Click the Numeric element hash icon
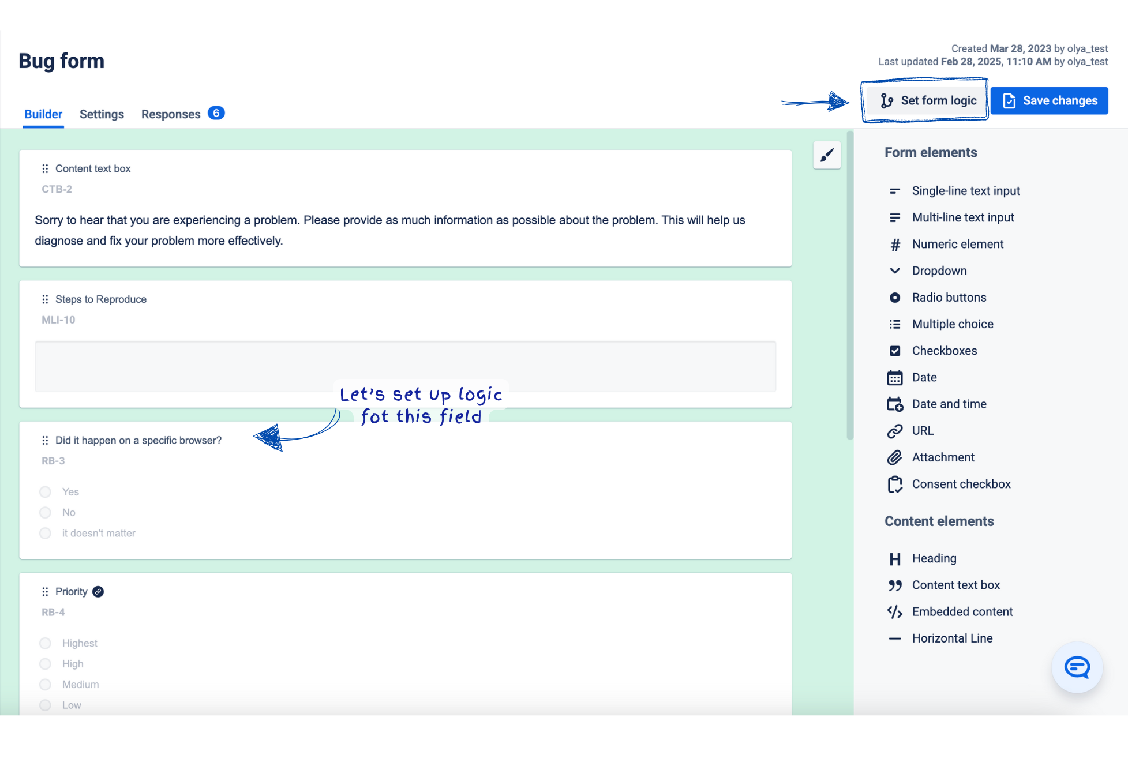Image resolution: width=1128 pixels, height=770 pixels. [894, 245]
